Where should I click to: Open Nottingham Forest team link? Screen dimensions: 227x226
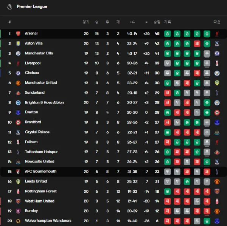(x=41, y=191)
